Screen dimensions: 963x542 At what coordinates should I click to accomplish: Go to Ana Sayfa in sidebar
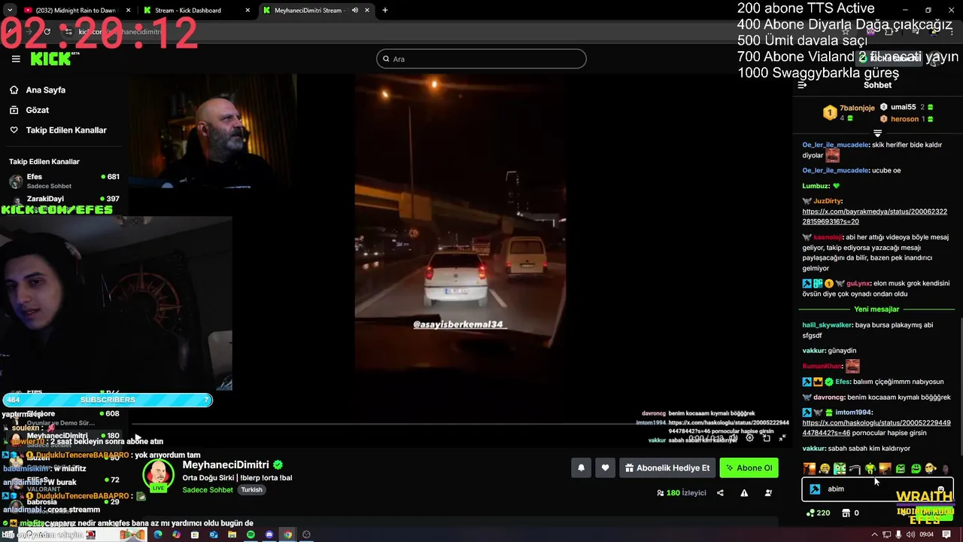click(45, 90)
